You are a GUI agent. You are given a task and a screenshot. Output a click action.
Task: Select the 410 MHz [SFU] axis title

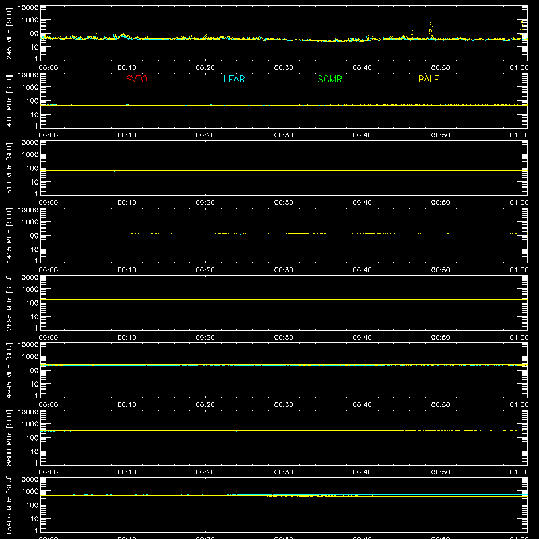(9, 101)
